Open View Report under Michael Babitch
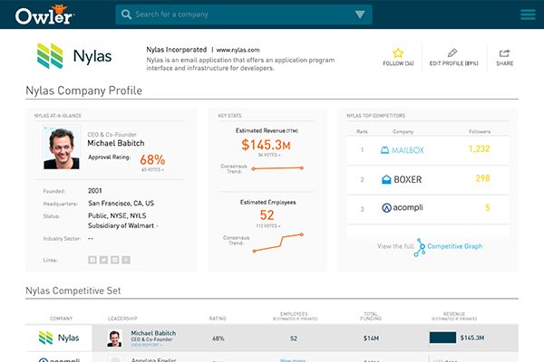Image resolution: width=544 pixels, height=362 pixels. [145, 345]
